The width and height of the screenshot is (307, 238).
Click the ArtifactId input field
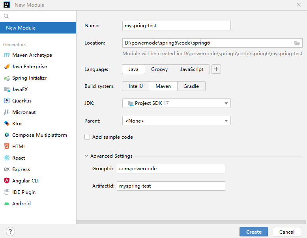pos(171,186)
